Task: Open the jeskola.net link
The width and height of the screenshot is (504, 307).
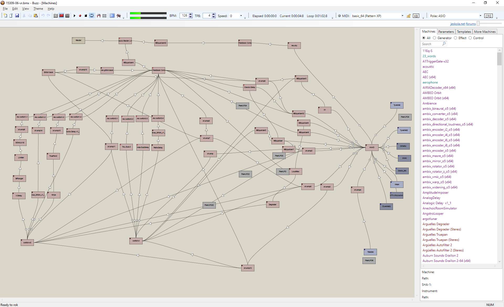Action: tap(458, 24)
